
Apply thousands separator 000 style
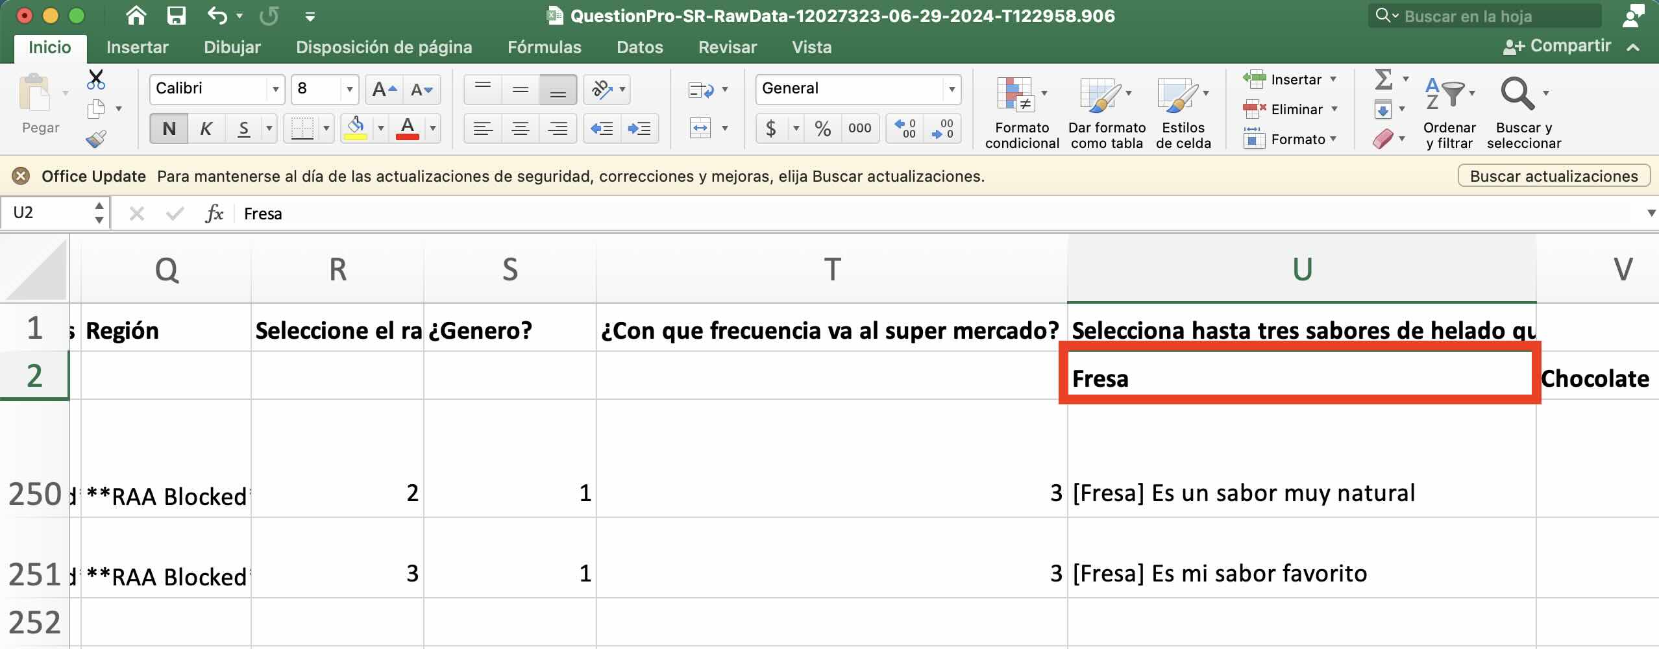(860, 129)
